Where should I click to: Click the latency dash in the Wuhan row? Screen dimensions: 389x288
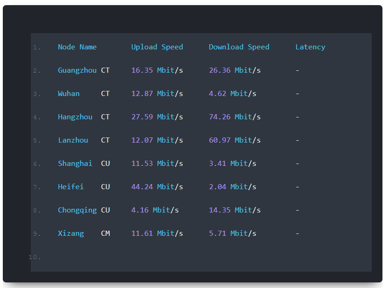tap(297, 94)
